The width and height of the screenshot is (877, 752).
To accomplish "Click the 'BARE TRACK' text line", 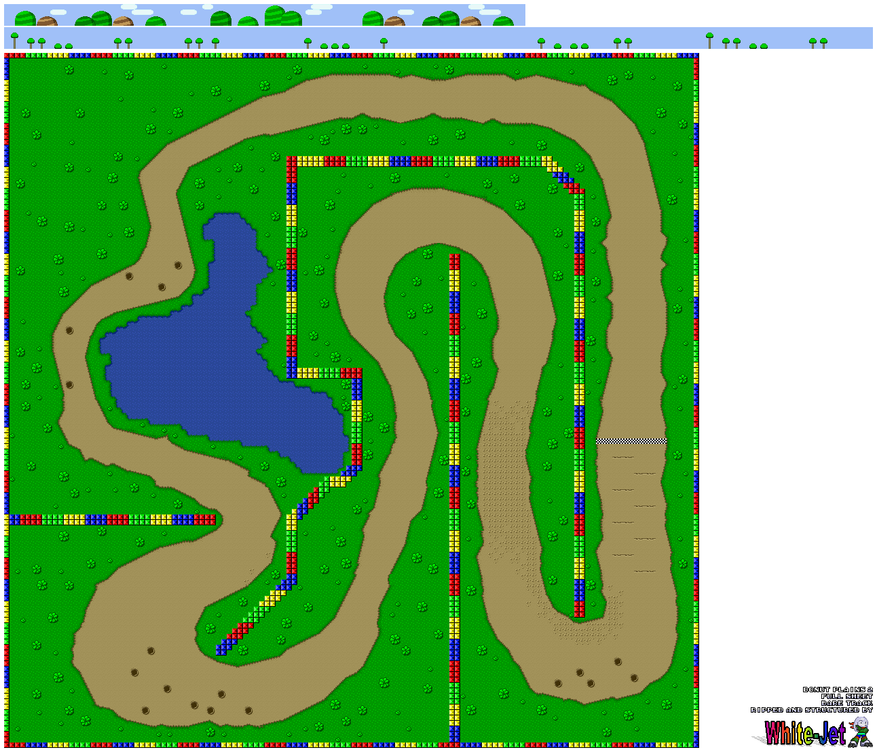I will click(x=846, y=703).
